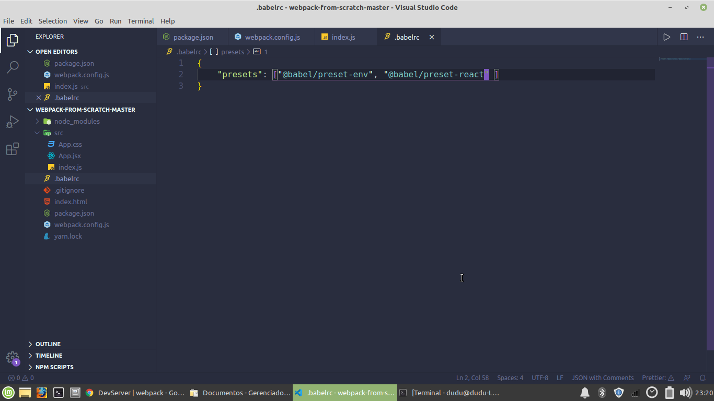Switch to the Terminal window in taskbar

450,393
